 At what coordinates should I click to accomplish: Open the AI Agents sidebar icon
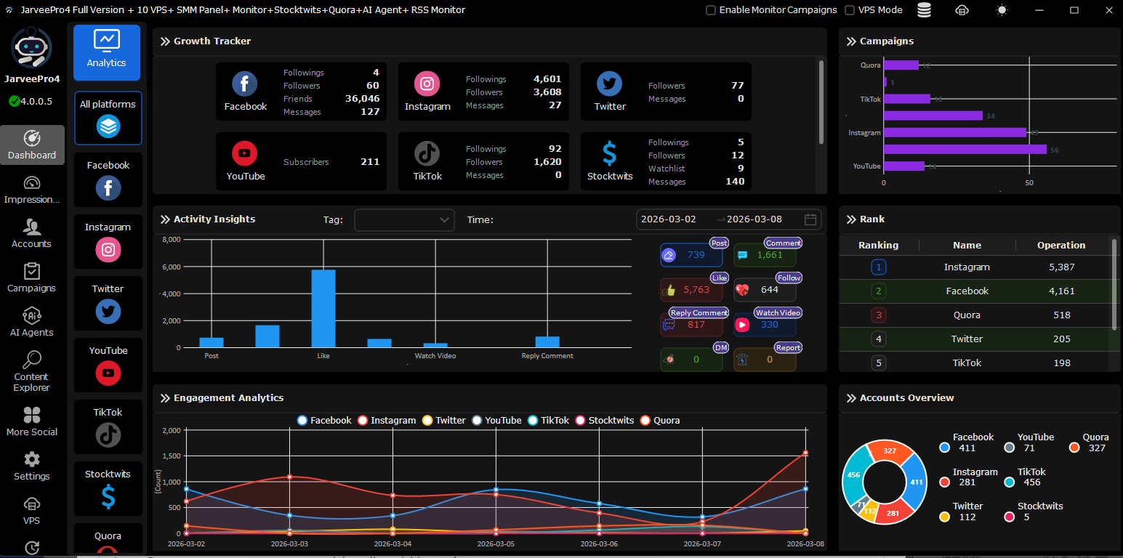(x=31, y=322)
